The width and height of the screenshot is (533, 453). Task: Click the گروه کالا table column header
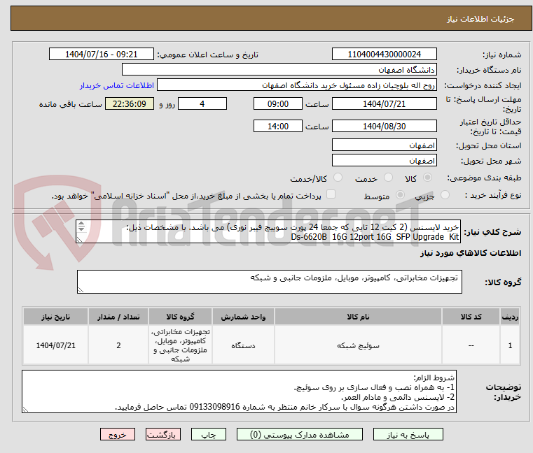tap(180, 317)
